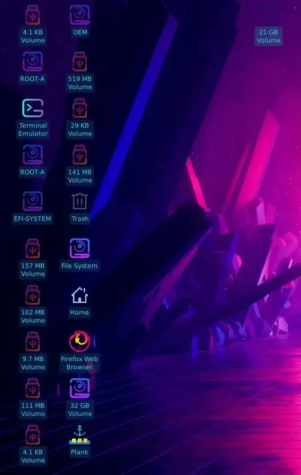Open the 32 GB Volume drive
Viewport: 301px width, 475px height.
(x=80, y=389)
